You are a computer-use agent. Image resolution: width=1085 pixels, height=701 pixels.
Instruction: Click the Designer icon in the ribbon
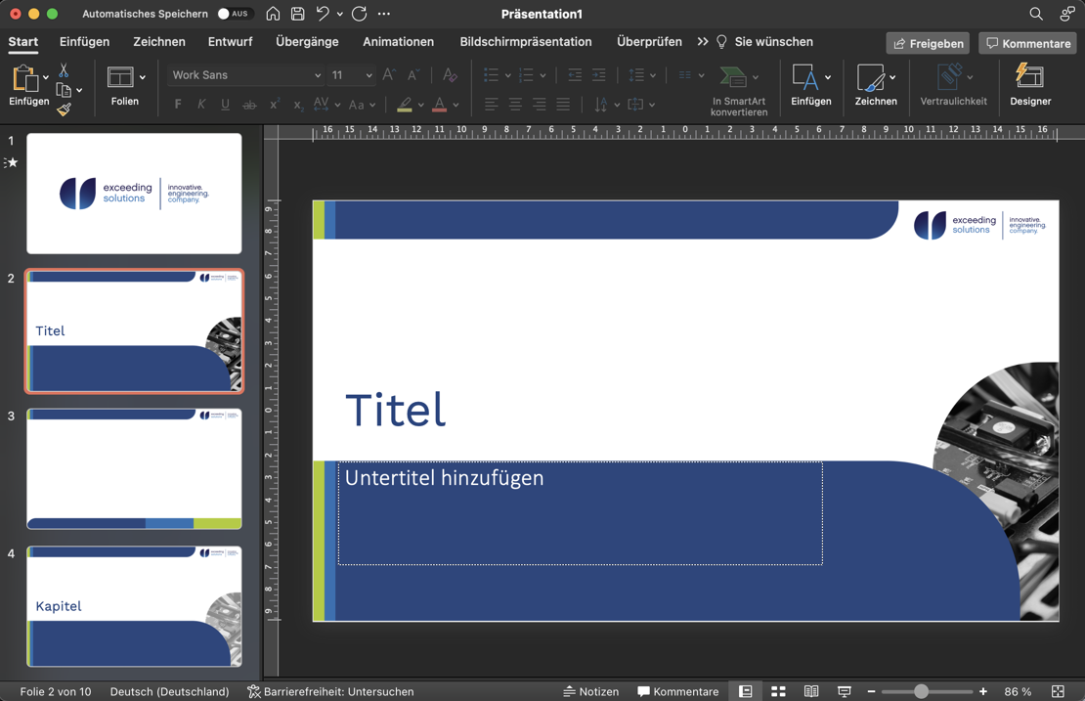tap(1030, 77)
